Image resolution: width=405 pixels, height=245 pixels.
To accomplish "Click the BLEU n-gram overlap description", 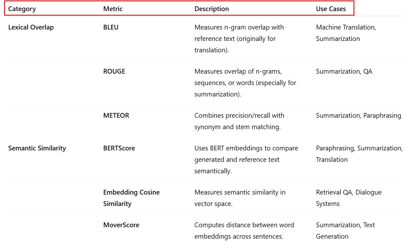I will (239, 39).
